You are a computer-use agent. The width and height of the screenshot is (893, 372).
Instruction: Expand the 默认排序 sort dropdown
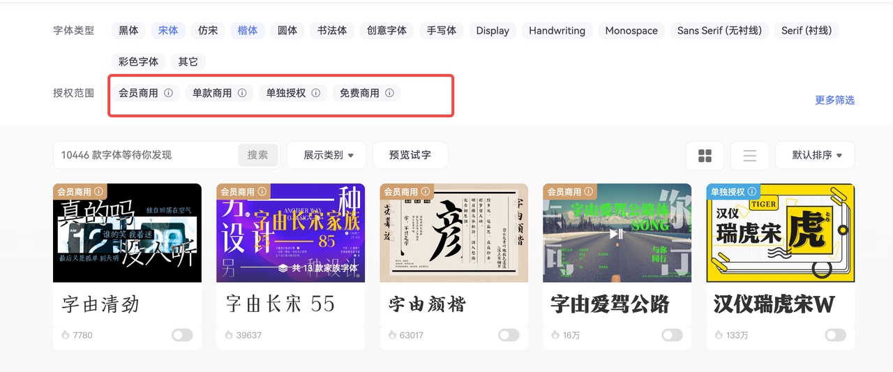tap(816, 155)
